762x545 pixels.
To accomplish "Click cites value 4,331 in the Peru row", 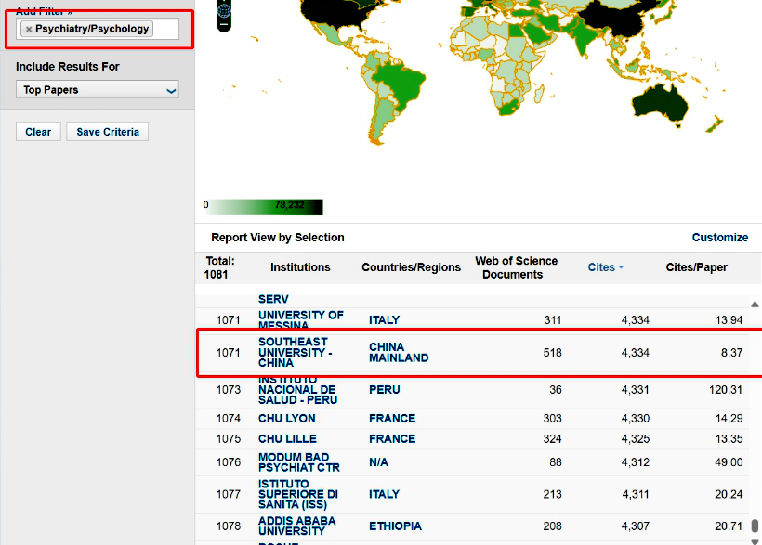I will 636,390.
